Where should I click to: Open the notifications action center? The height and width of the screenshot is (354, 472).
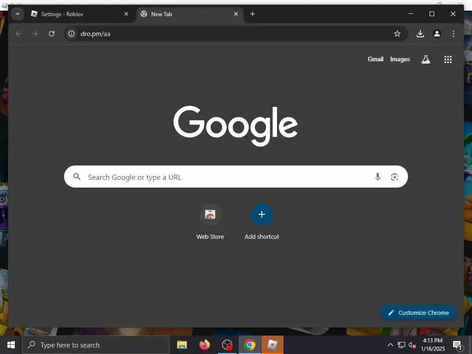pyautogui.click(x=457, y=345)
